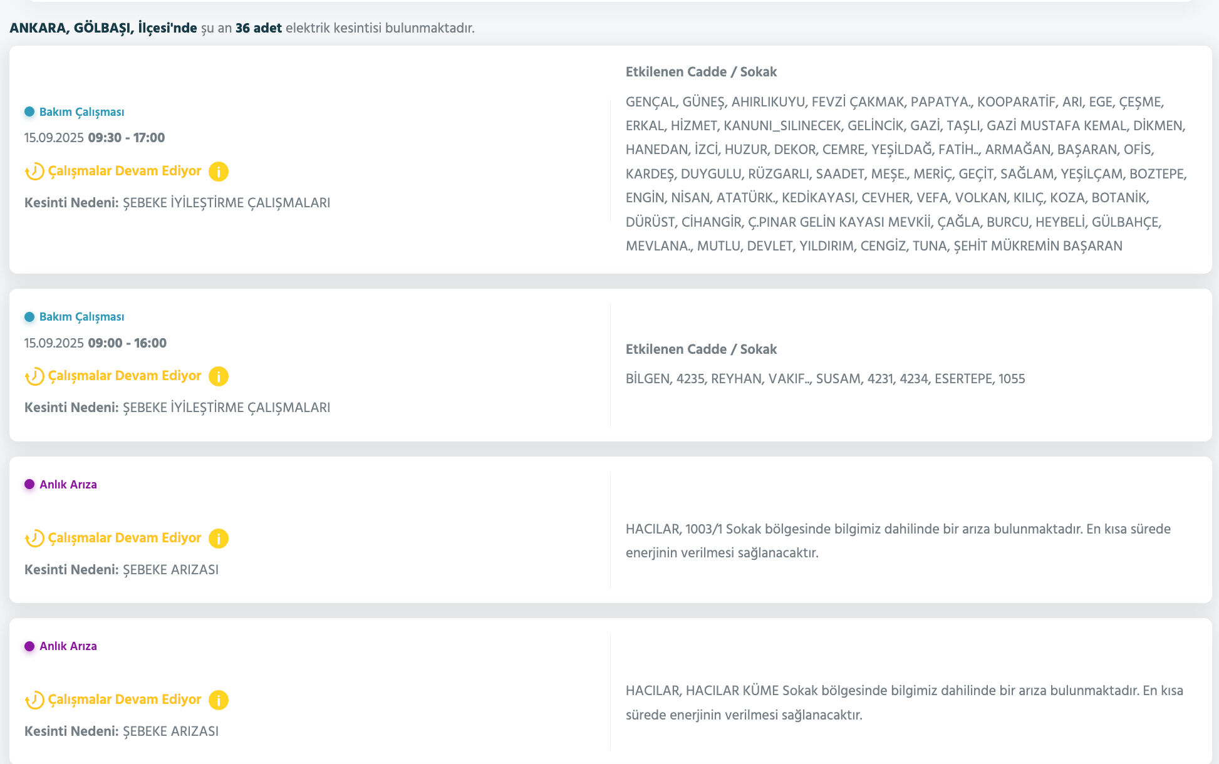Screen dimensions: 1219x764
Task: Click Çalışmalar Devam Ediyor in HACILAR KÜME card
Action: tap(125, 699)
